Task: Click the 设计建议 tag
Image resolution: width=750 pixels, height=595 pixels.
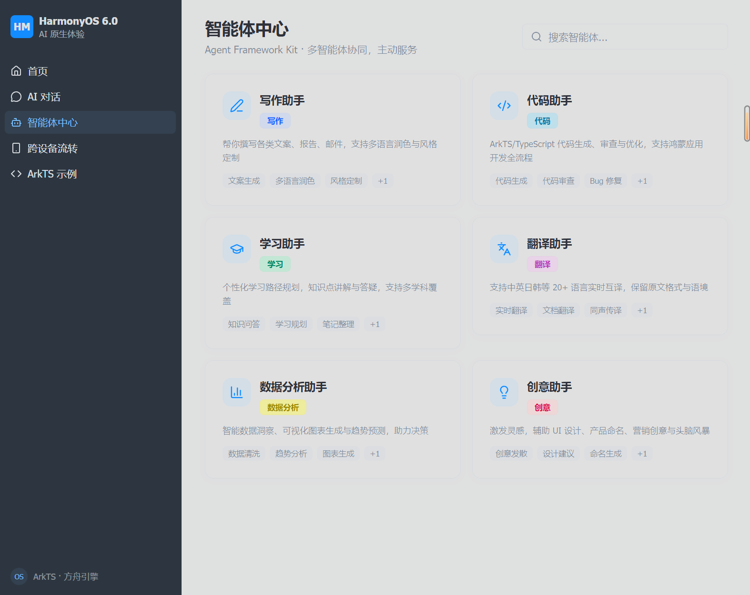Action: 558,454
